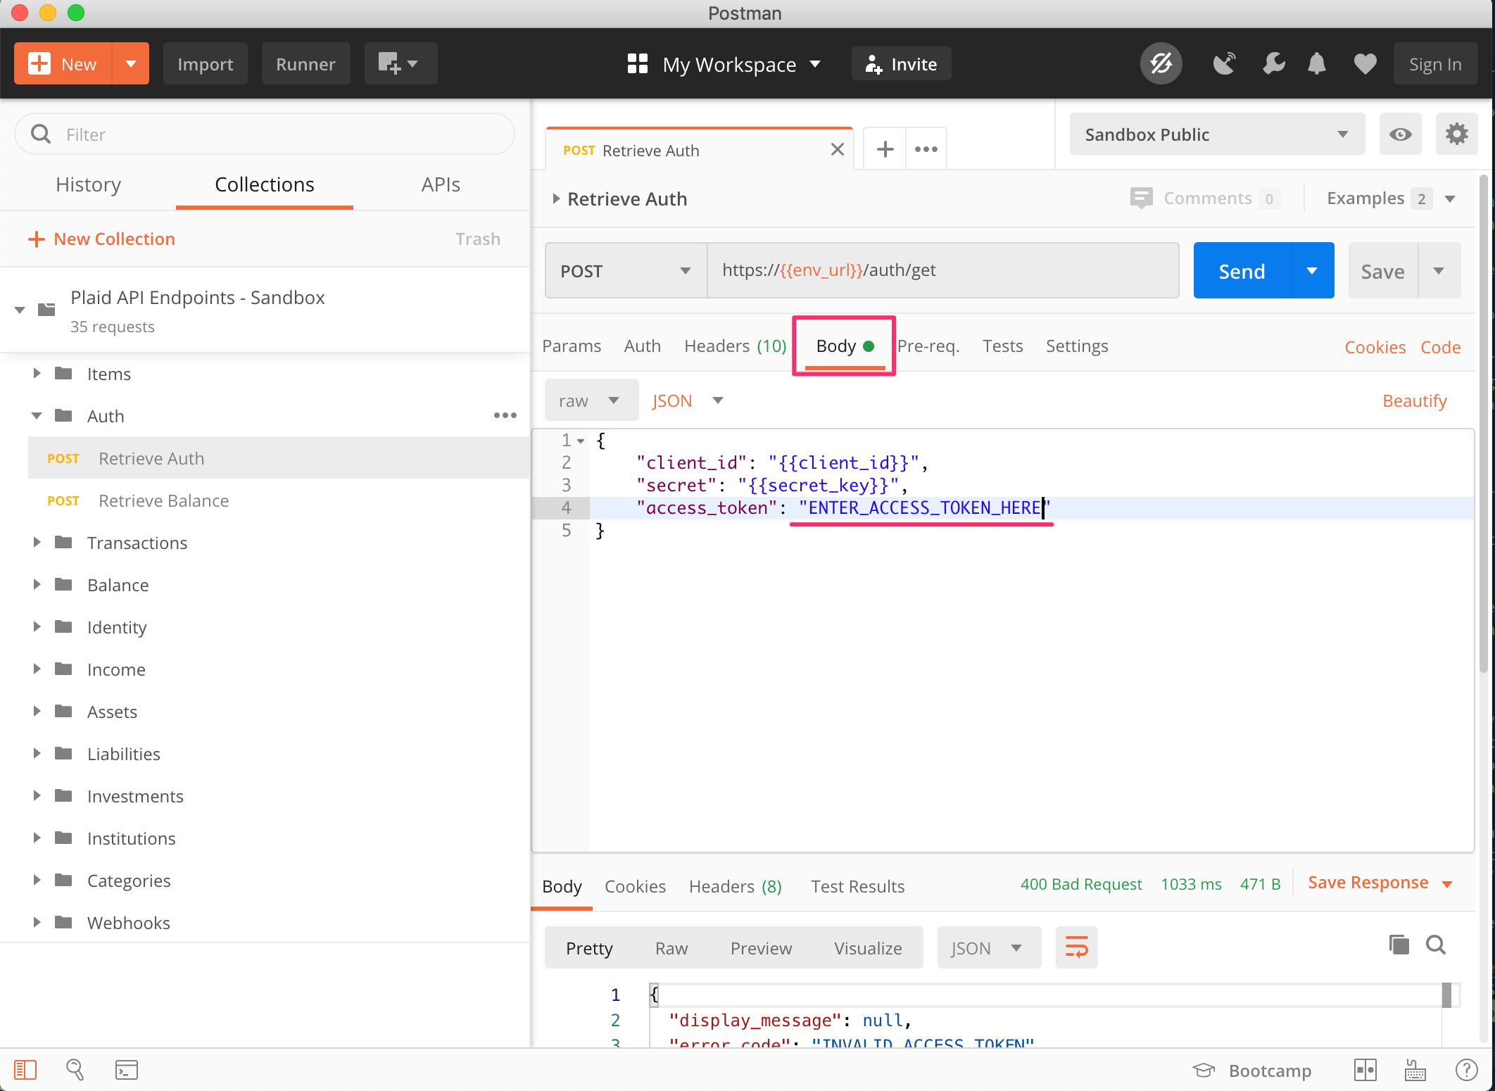
Task: Open the tab options three-dots menu
Action: (x=926, y=149)
